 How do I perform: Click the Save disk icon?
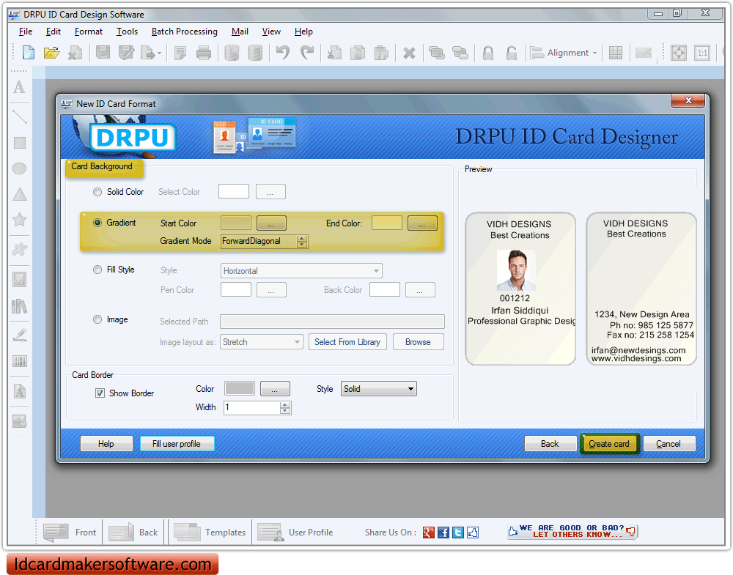click(103, 53)
